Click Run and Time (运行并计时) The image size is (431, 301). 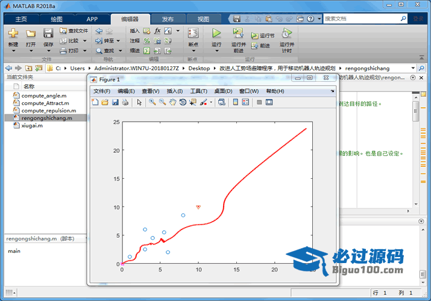[286, 40]
